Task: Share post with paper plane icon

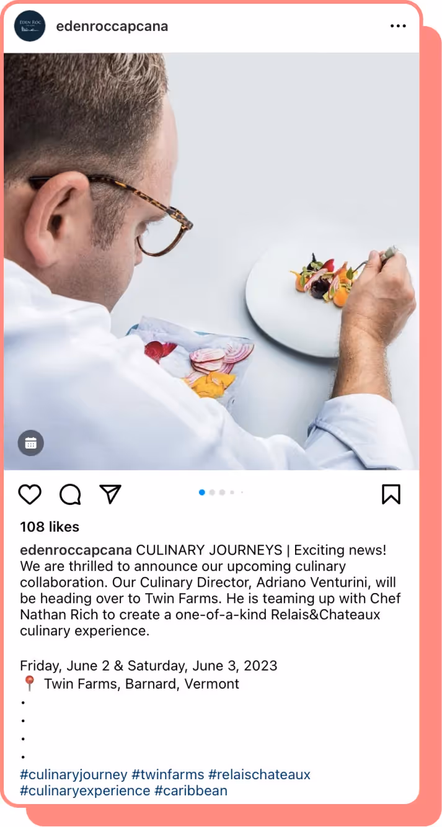Action: [x=110, y=494]
